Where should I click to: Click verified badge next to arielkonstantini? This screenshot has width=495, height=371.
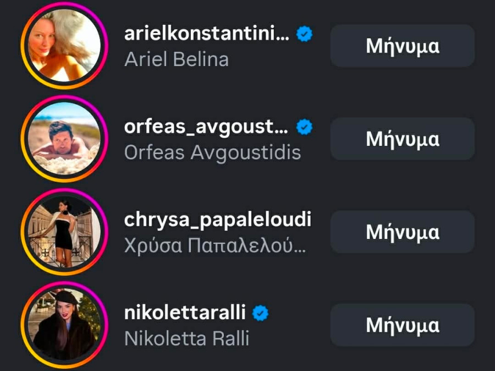pos(304,34)
